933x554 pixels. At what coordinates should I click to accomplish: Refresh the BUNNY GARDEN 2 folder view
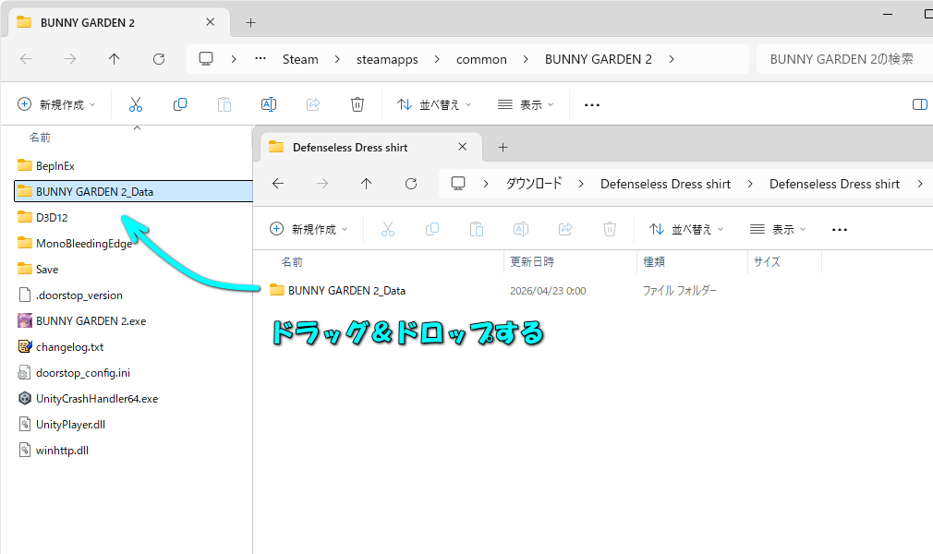pos(159,59)
